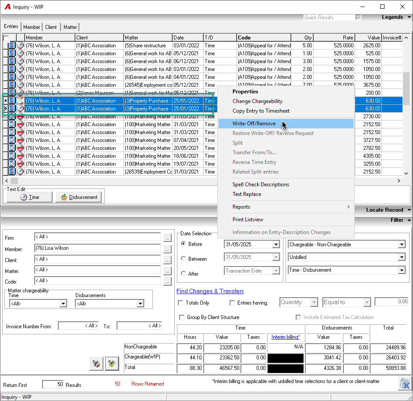Open the Find Changes & Transfers link
Screen dimensions: 413x401
[210, 291]
